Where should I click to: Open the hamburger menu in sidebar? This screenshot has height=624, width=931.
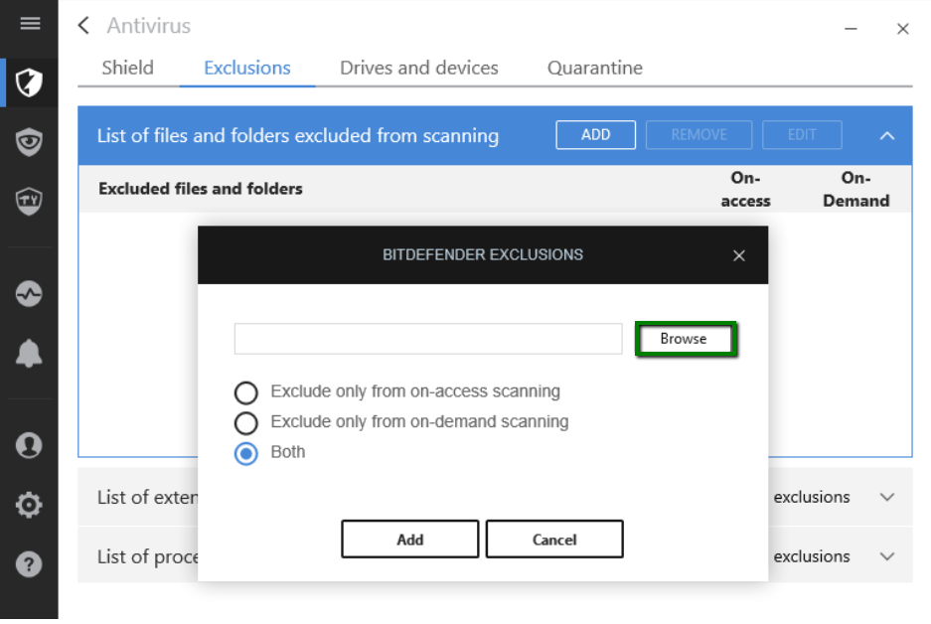30,24
